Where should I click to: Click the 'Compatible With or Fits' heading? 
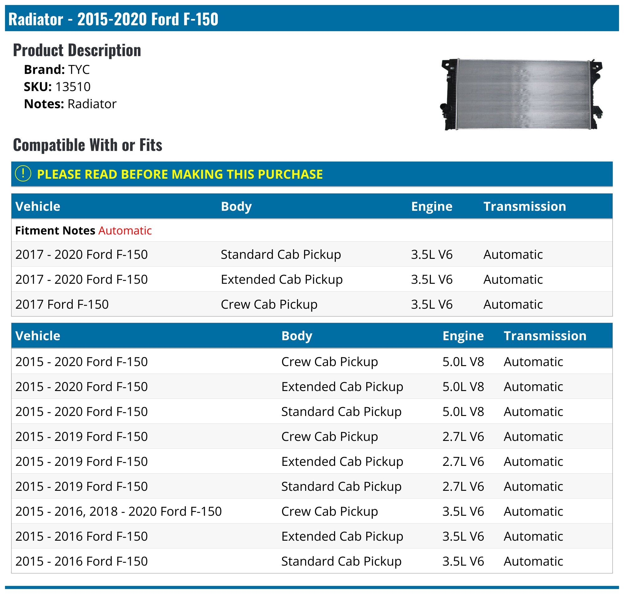tap(87, 145)
